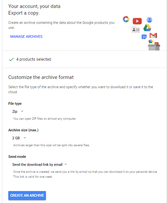Click the Google Photos pinwheel icon
Viewport: 167px width, 203px height.
126,19
